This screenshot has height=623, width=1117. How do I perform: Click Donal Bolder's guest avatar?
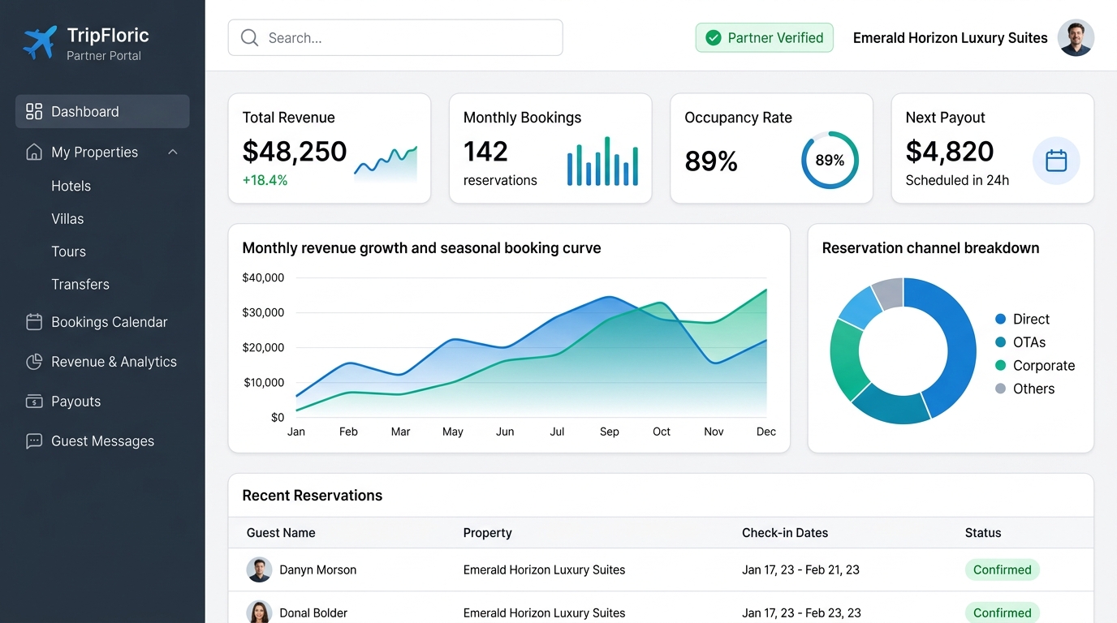[x=259, y=612]
